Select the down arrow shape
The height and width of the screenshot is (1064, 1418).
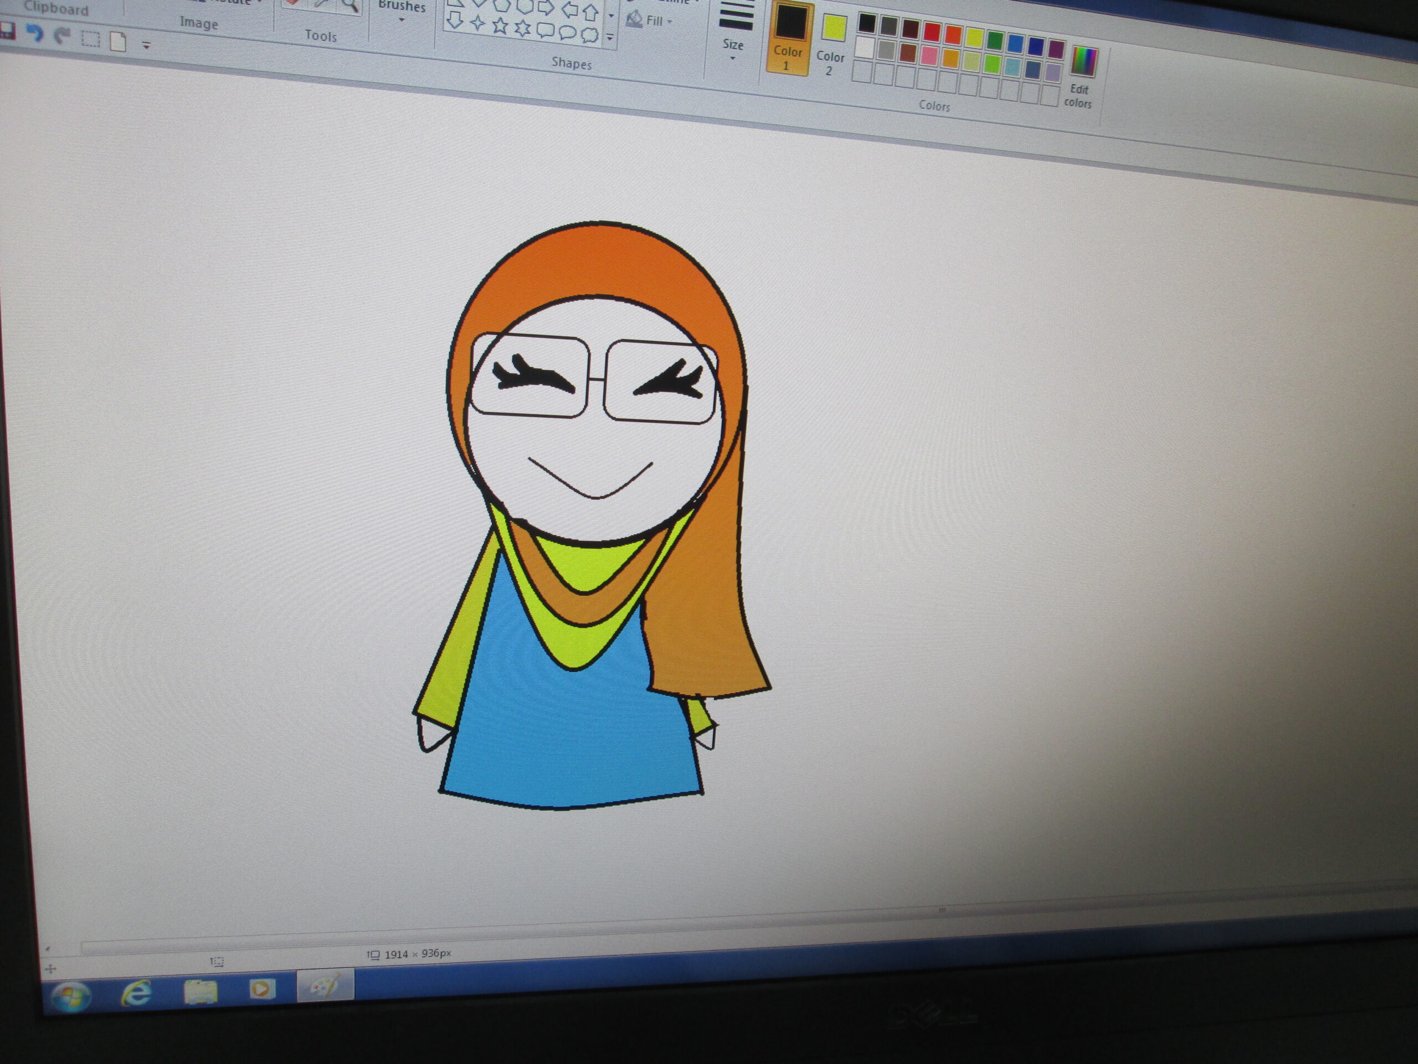point(455,21)
